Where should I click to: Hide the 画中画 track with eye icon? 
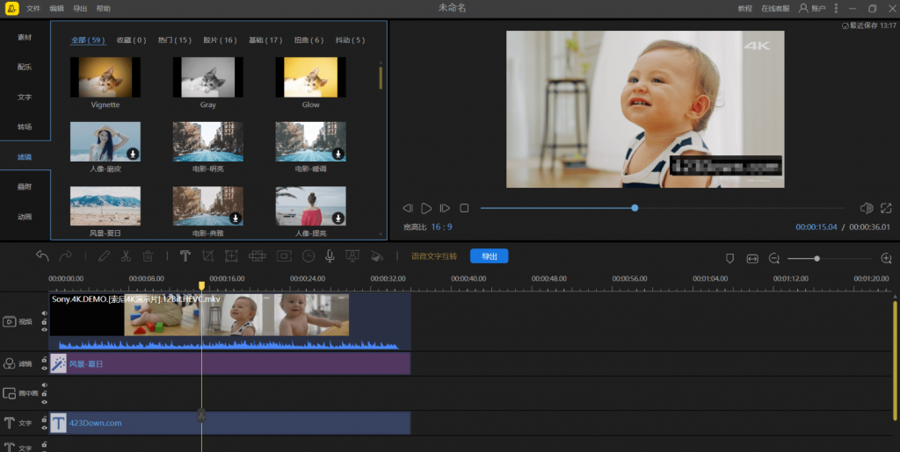point(44,402)
